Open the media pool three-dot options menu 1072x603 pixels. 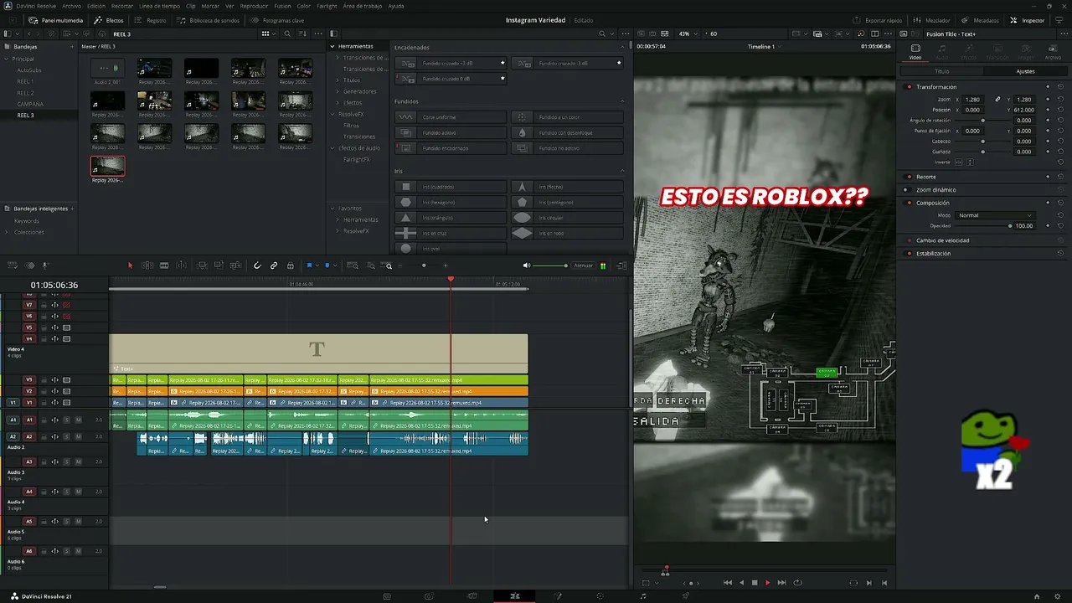[x=319, y=34]
